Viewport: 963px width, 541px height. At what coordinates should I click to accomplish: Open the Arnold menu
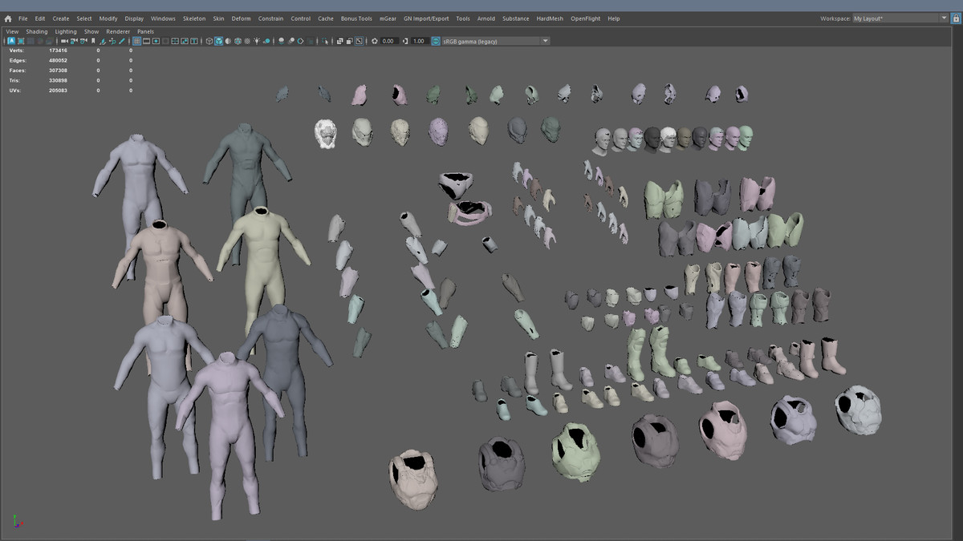coord(486,18)
